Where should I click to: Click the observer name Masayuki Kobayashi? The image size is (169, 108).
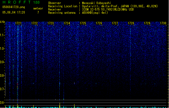pyautogui.click(x=96, y=3)
